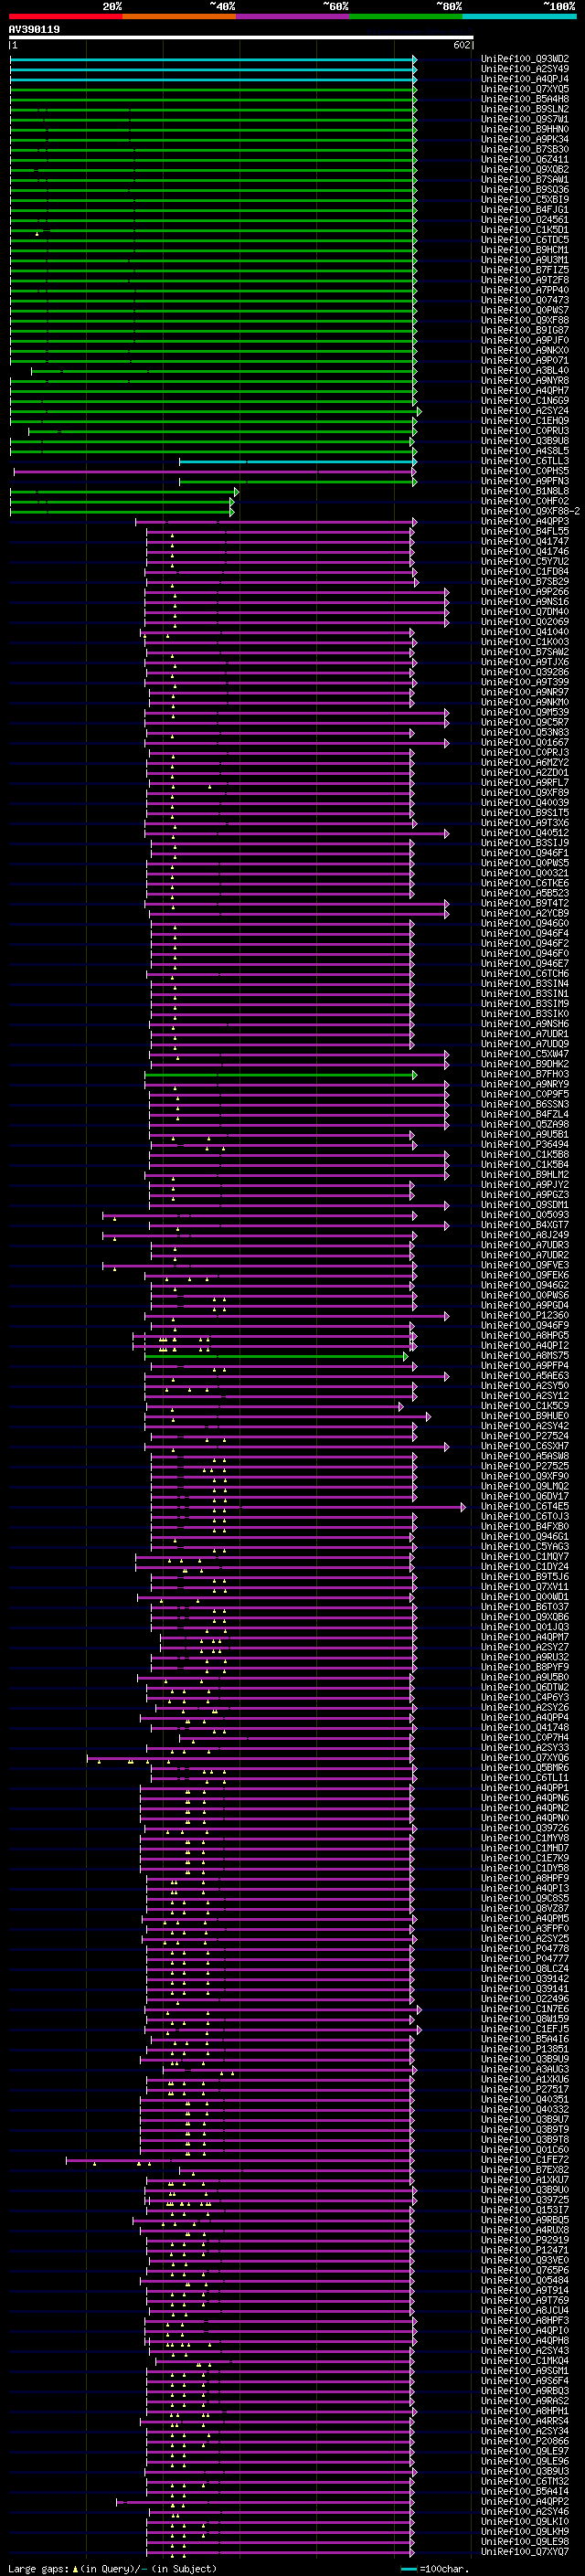Open hit UniRef100_A4QPJ4
The width and height of the screenshot is (585, 2576).
coord(525,79)
